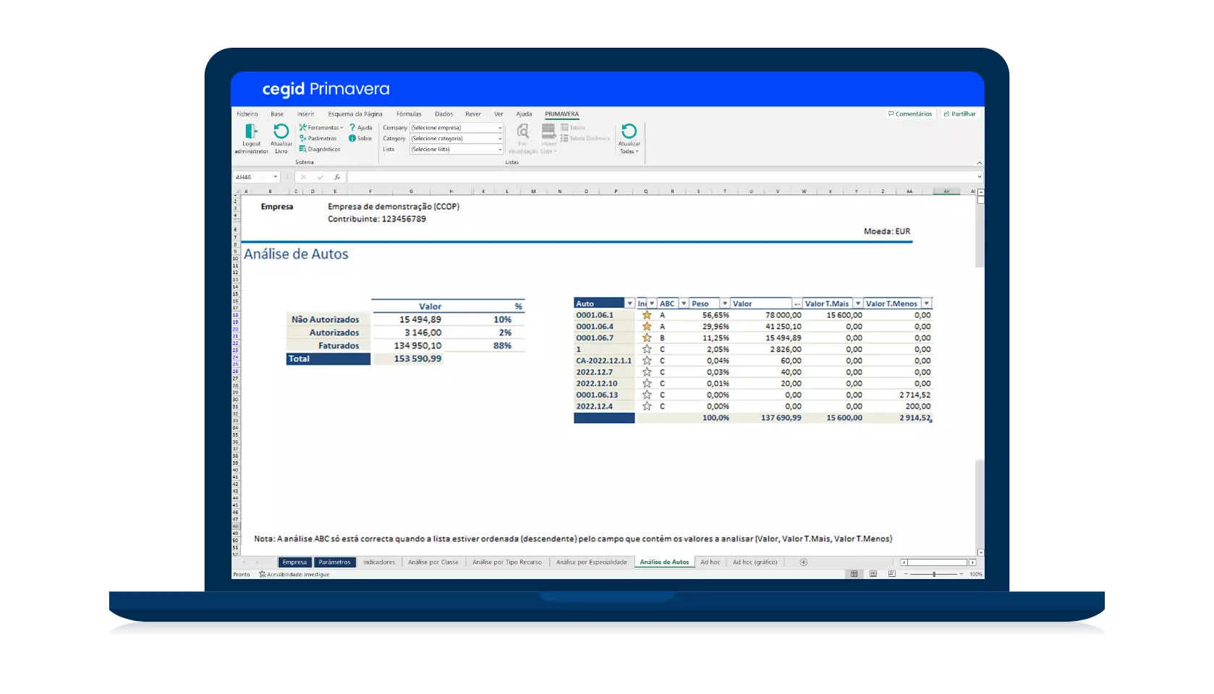
Task: Click the Ajuda question mark button
Action: tap(360, 128)
